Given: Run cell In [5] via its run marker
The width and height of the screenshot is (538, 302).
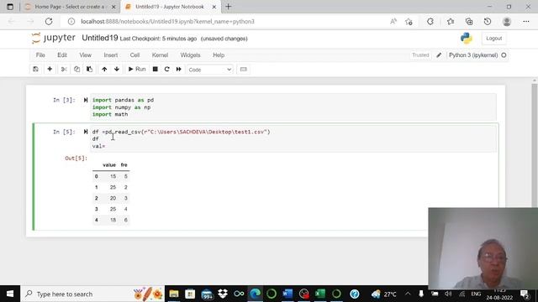Looking at the screenshot, I should 86,132.
